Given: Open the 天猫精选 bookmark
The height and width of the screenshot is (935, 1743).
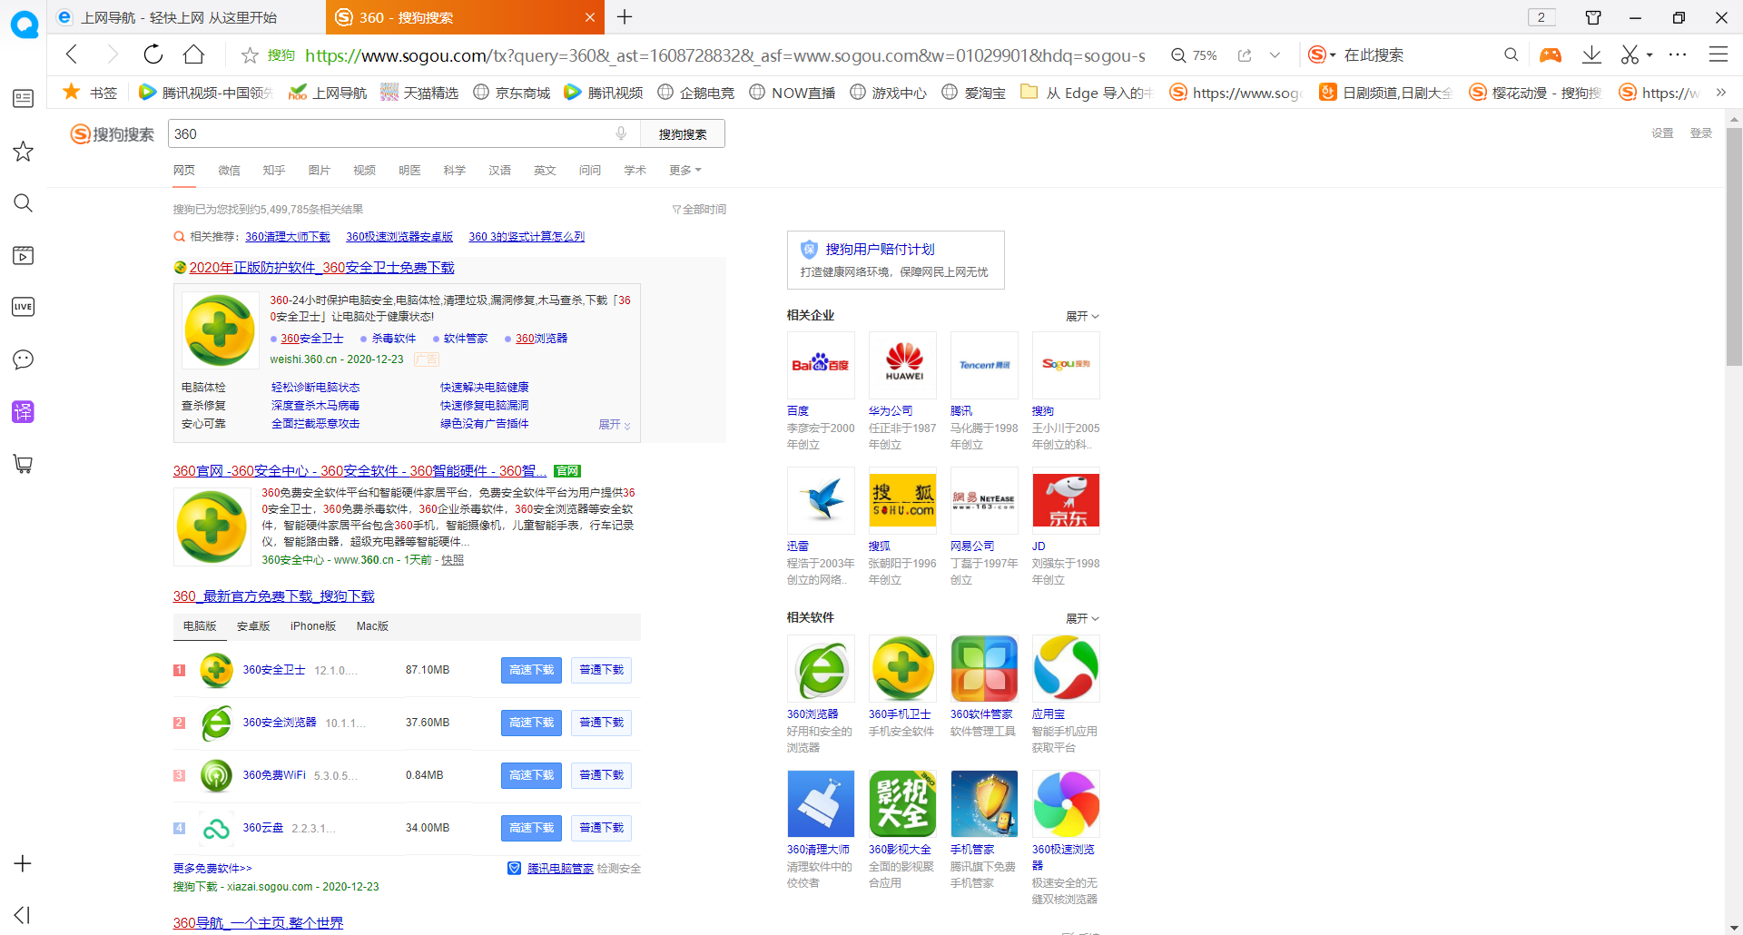Looking at the screenshot, I should coord(419,93).
